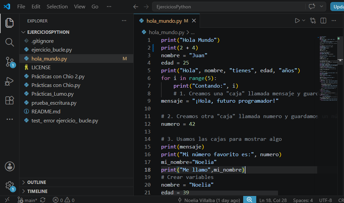344x203 pixels.
Task: Open Prácticas_Lumo.py file
Action: click(x=77, y=94)
